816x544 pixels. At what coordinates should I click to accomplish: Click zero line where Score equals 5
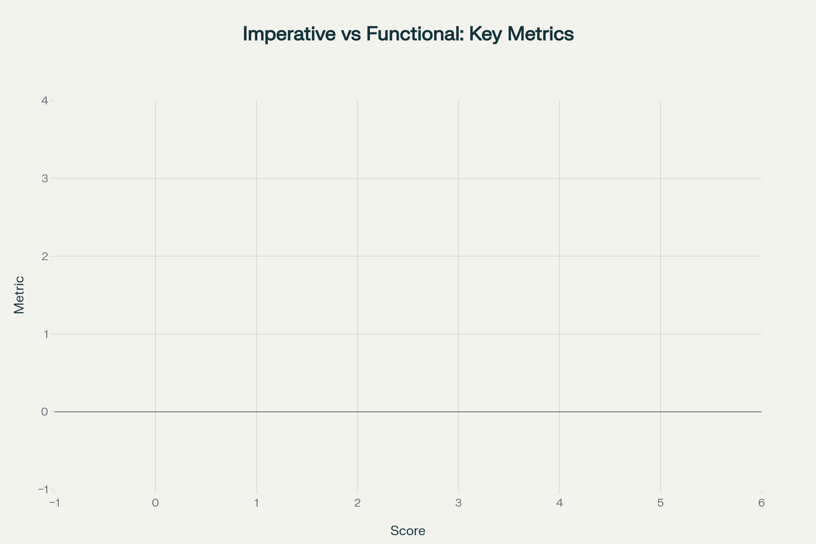coord(661,412)
